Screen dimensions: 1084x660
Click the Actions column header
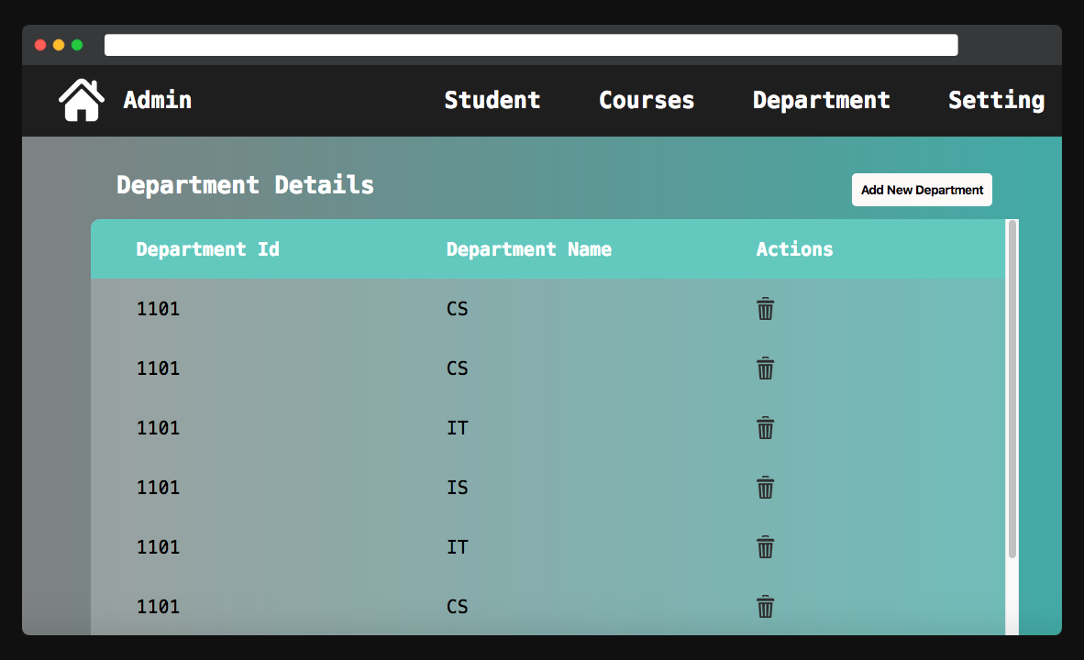pos(794,248)
